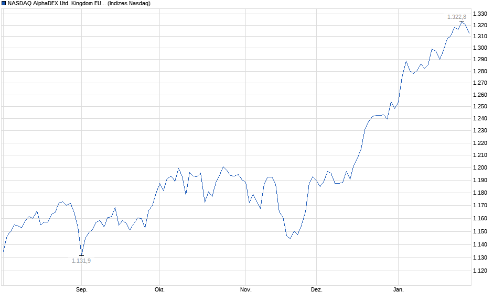The height and width of the screenshot is (303, 493).
Task: Click the 1.250 price scale value
Action: click(480, 106)
